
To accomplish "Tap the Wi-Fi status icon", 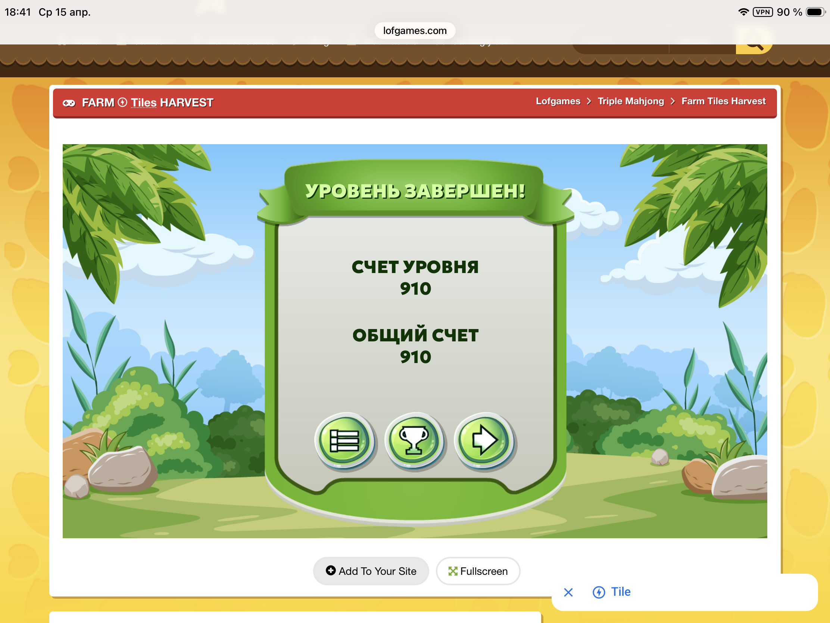I will (743, 12).
